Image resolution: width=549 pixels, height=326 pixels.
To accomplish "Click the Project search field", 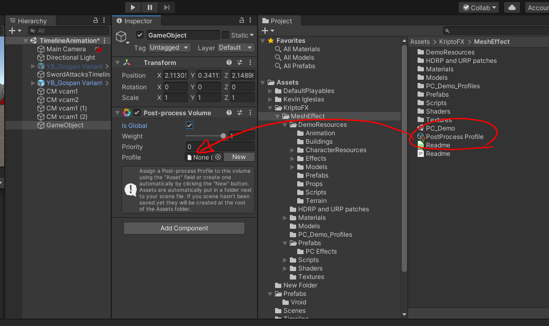I will (496, 31).
